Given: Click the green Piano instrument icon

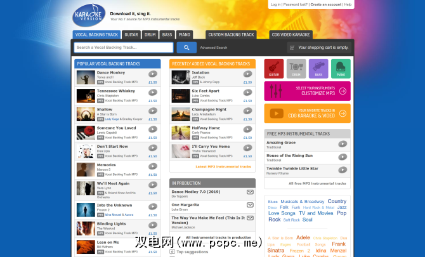Looking at the screenshot, I should tap(341, 69).
